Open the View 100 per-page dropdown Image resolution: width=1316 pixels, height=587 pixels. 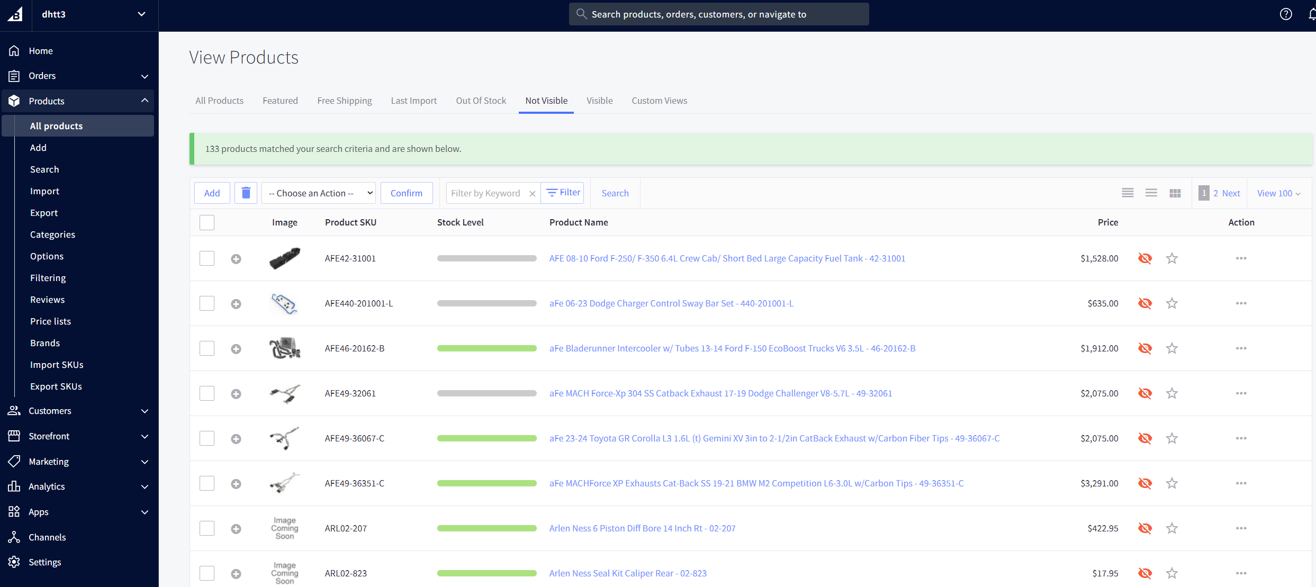tap(1278, 193)
